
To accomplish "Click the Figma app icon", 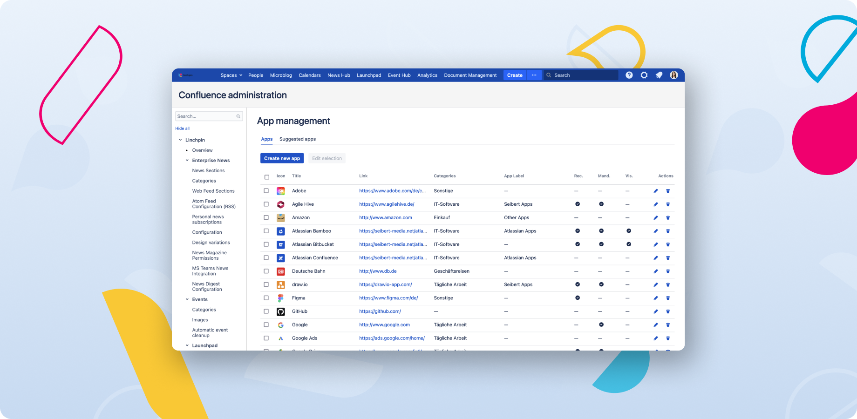I will coord(281,298).
